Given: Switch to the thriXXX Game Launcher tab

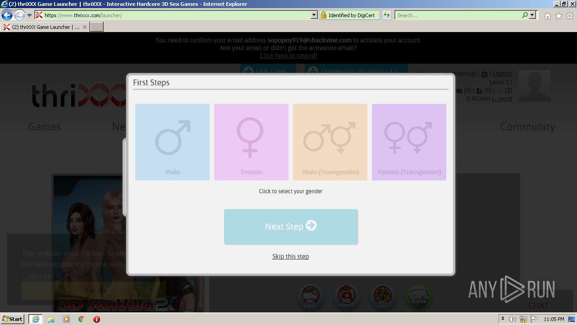Looking at the screenshot, I should click(45, 27).
